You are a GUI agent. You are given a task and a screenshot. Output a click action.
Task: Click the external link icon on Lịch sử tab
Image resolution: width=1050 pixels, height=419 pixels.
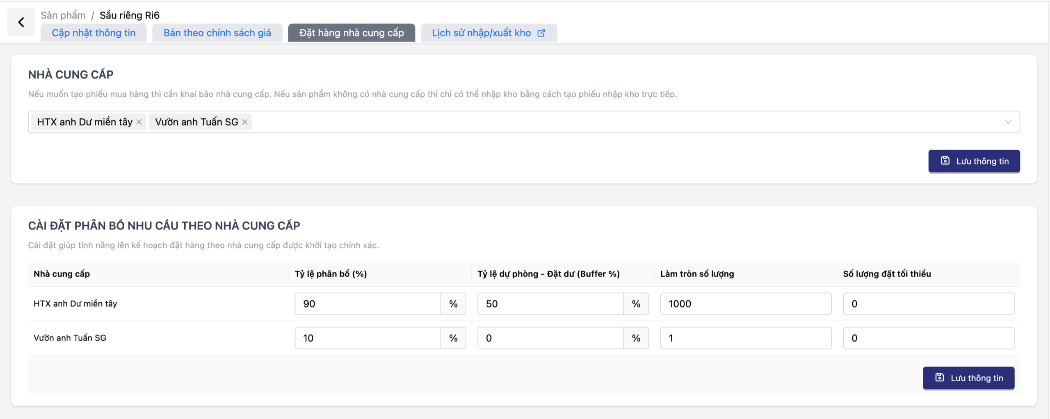[541, 33]
